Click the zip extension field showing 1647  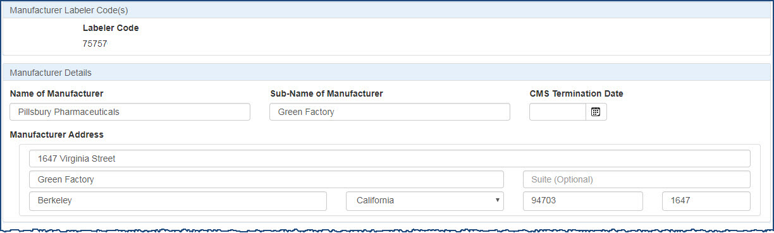(706, 201)
